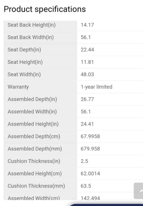
Task: Select the 48.03 seat width value
Action: [x=87, y=74]
